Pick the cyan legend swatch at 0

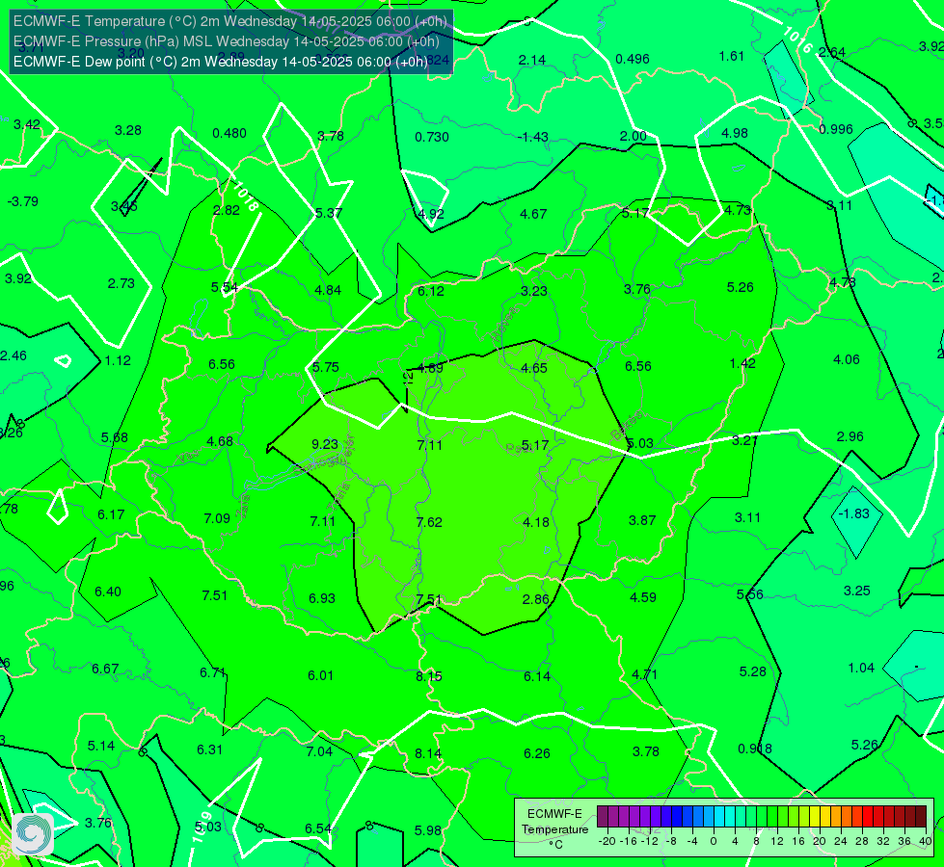(718, 817)
